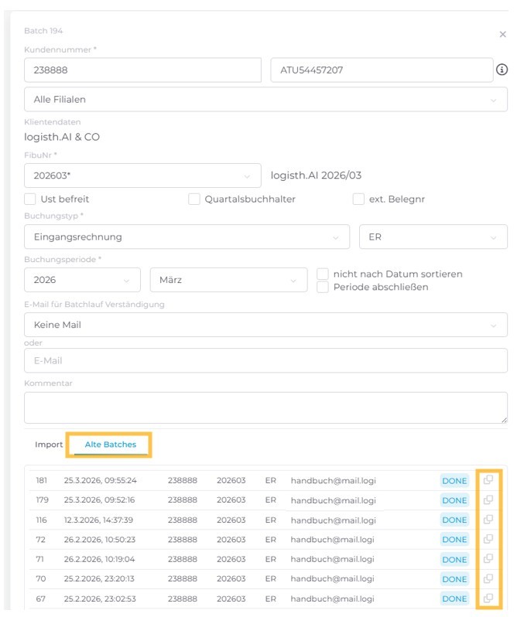The image size is (524, 617).
Task: Copy batch 70 using its copy icon
Action: (488, 578)
